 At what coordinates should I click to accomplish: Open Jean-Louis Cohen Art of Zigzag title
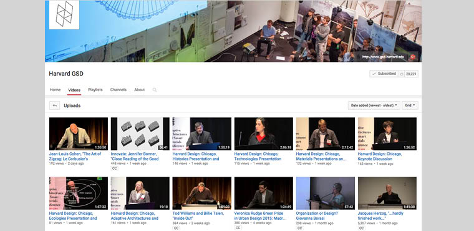pos(75,156)
